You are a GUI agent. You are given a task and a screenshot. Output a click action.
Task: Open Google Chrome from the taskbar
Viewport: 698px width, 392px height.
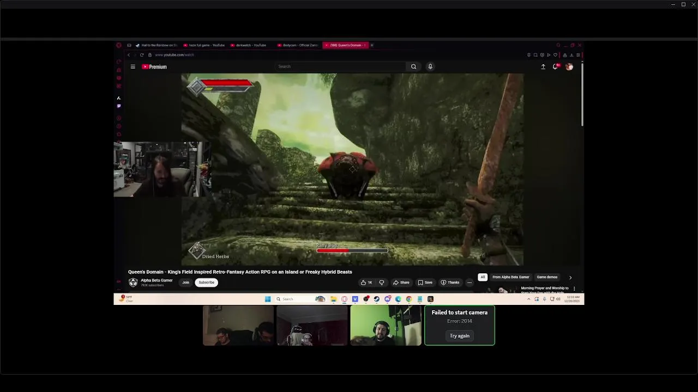408,299
